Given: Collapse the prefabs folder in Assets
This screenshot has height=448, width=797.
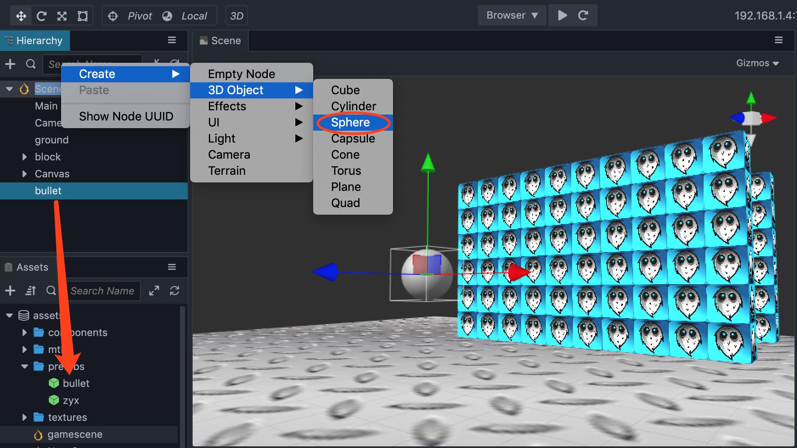Looking at the screenshot, I should click(24, 366).
